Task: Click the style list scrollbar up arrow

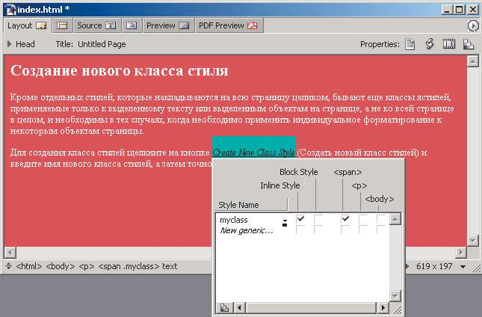Action: pyautogui.click(x=395, y=219)
